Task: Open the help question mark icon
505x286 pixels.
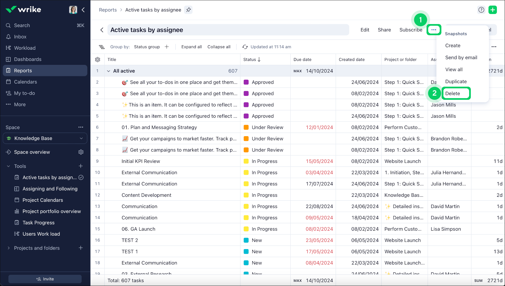Action: pyautogui.click(x=481, y=10)
